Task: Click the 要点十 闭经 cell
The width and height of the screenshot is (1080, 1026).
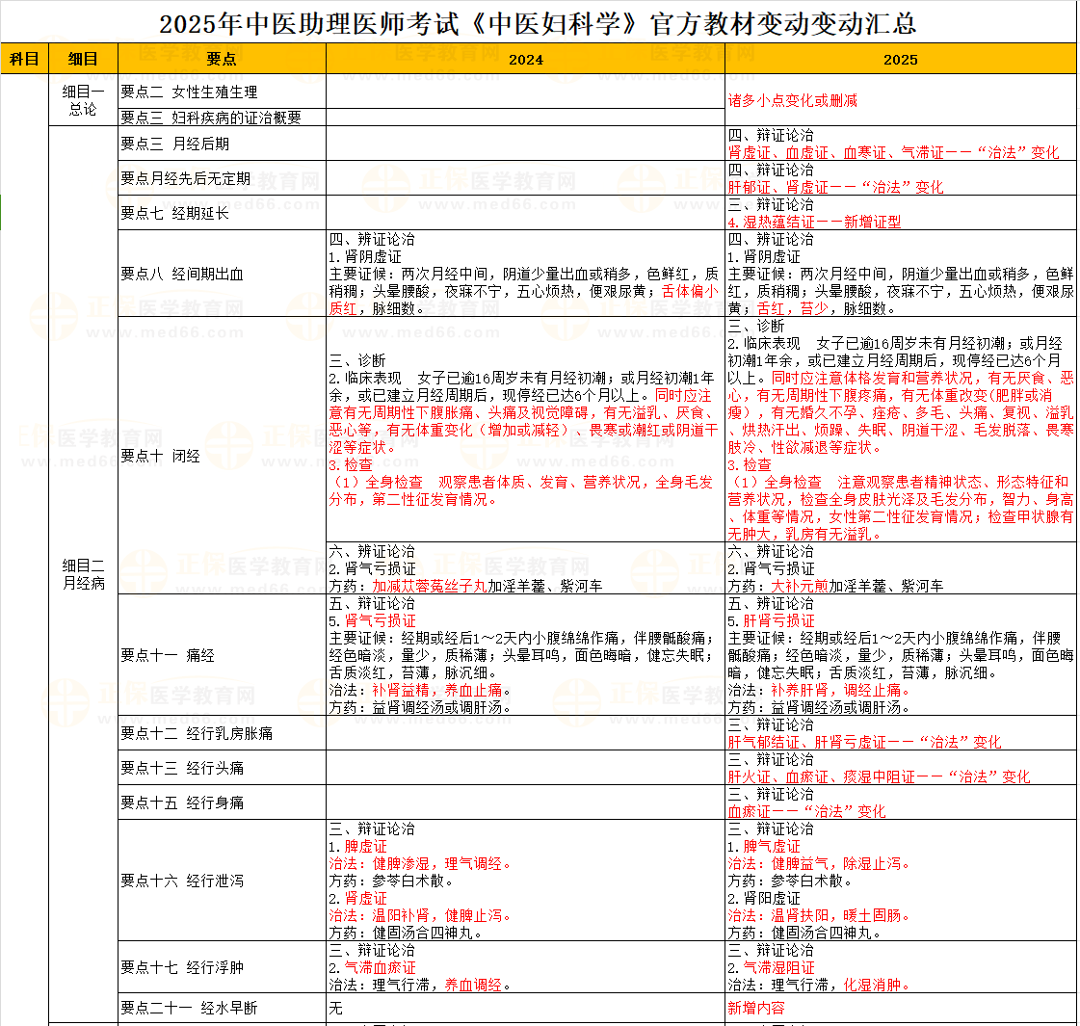Action: (161, 456)
